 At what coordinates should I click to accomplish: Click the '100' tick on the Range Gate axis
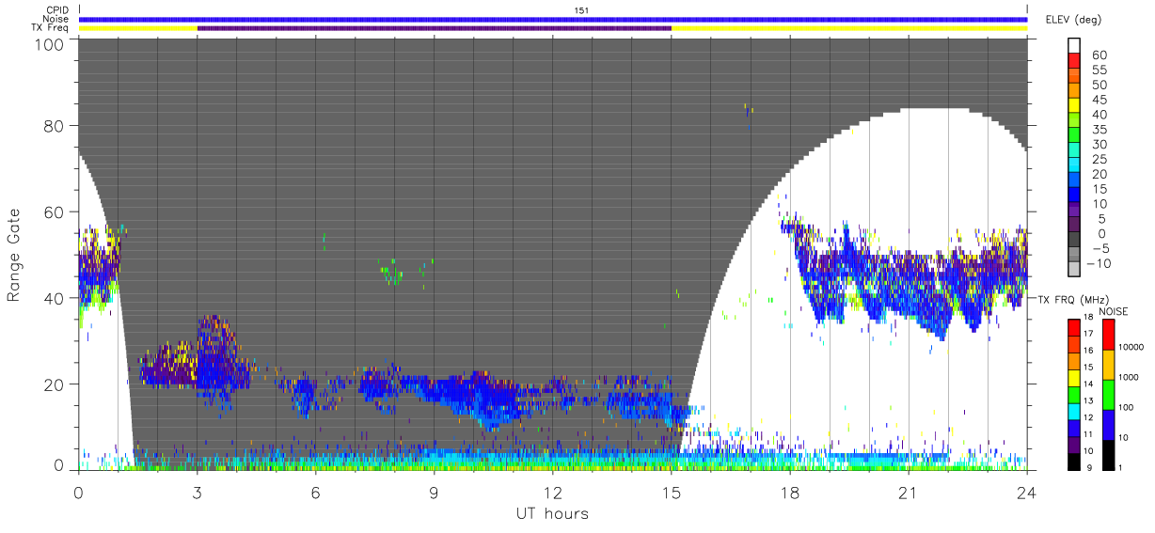pos(49,44)
